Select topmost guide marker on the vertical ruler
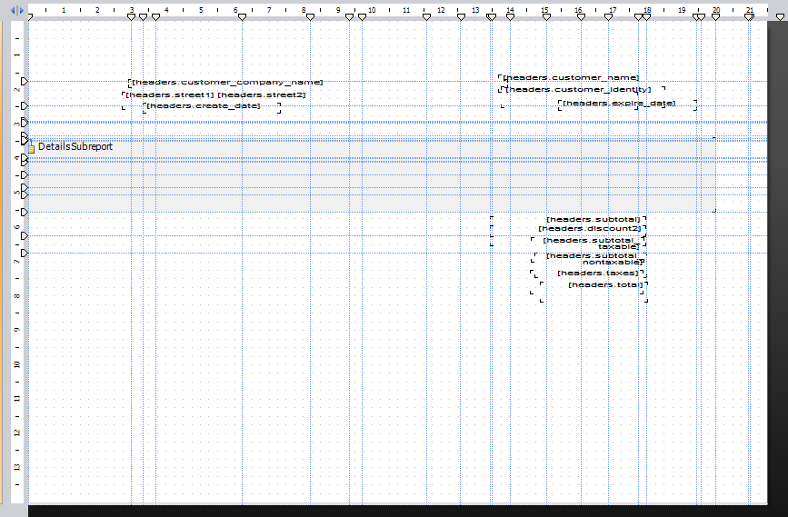 point(25,82)
